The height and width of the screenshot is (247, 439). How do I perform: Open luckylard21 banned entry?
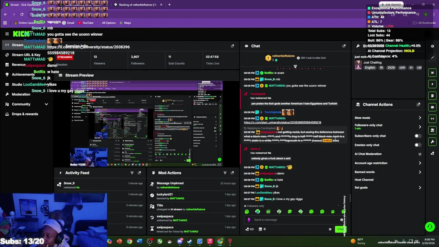pos(196,196)
